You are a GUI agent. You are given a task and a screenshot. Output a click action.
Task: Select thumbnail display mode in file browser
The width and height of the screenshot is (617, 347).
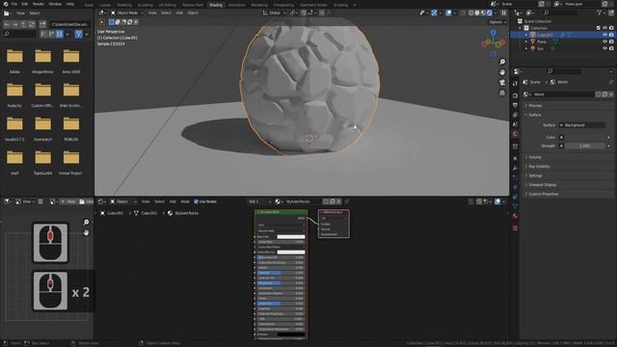(x=60, y=35)
